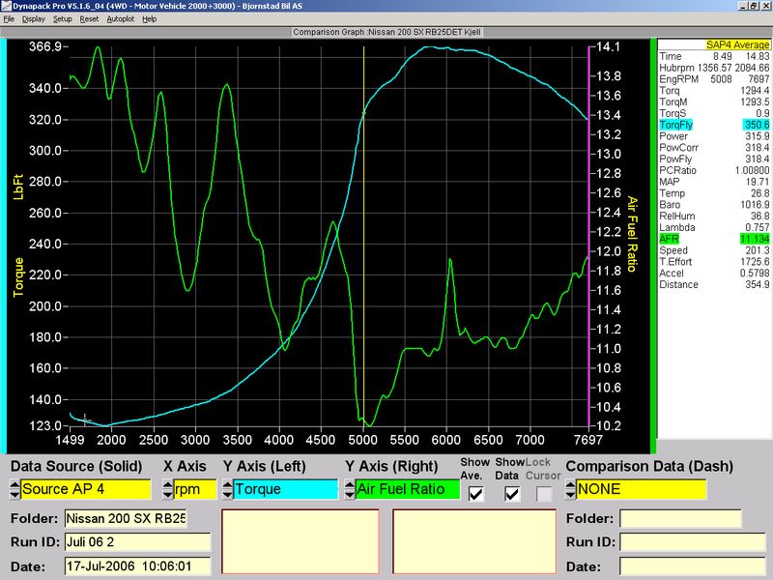Click the Power row in data panel
773x580 pixels.
point(714,136)
